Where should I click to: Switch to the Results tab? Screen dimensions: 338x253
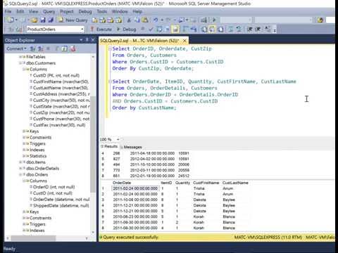[109, 146]
